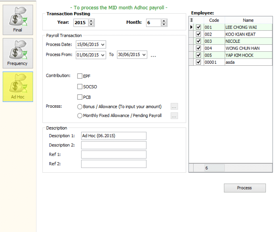Open the Process To date dropdown

click(144, 55)
